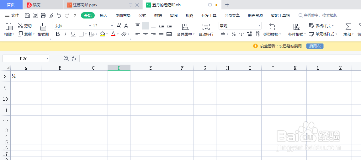Apply thousands separator format

click(242, 34)
